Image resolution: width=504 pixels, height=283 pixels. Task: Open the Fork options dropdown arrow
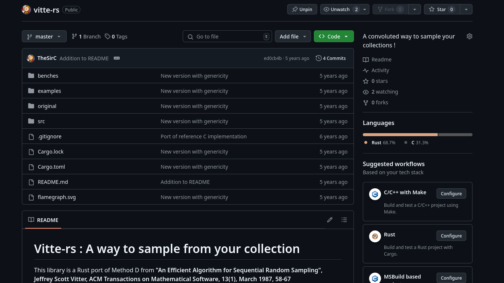[414, 9]
